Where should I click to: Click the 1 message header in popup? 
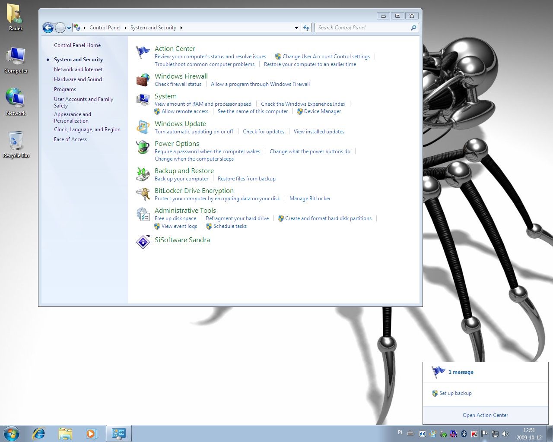pyautogui.click(x=461, y=372)
